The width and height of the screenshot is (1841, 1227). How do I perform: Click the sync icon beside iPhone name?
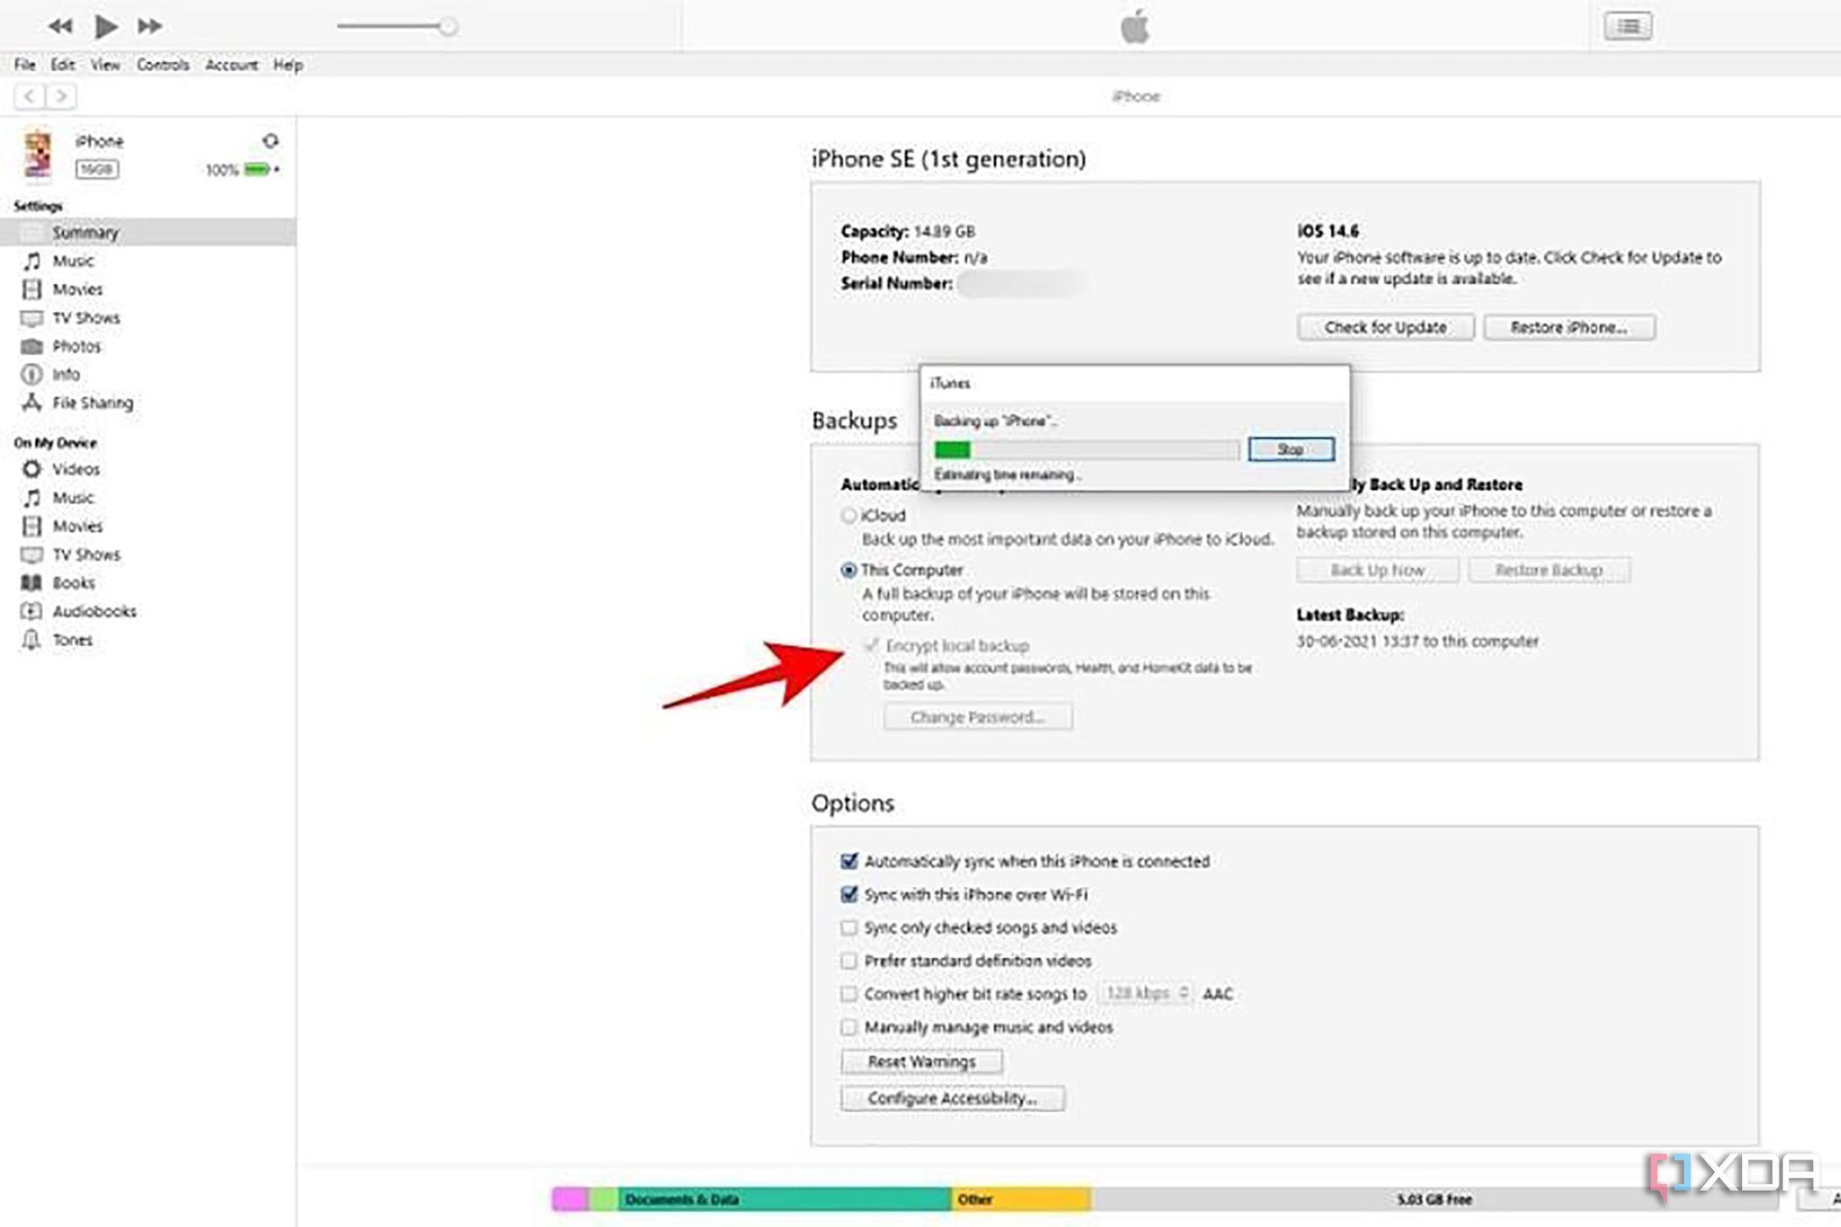[x=270, y=140]
